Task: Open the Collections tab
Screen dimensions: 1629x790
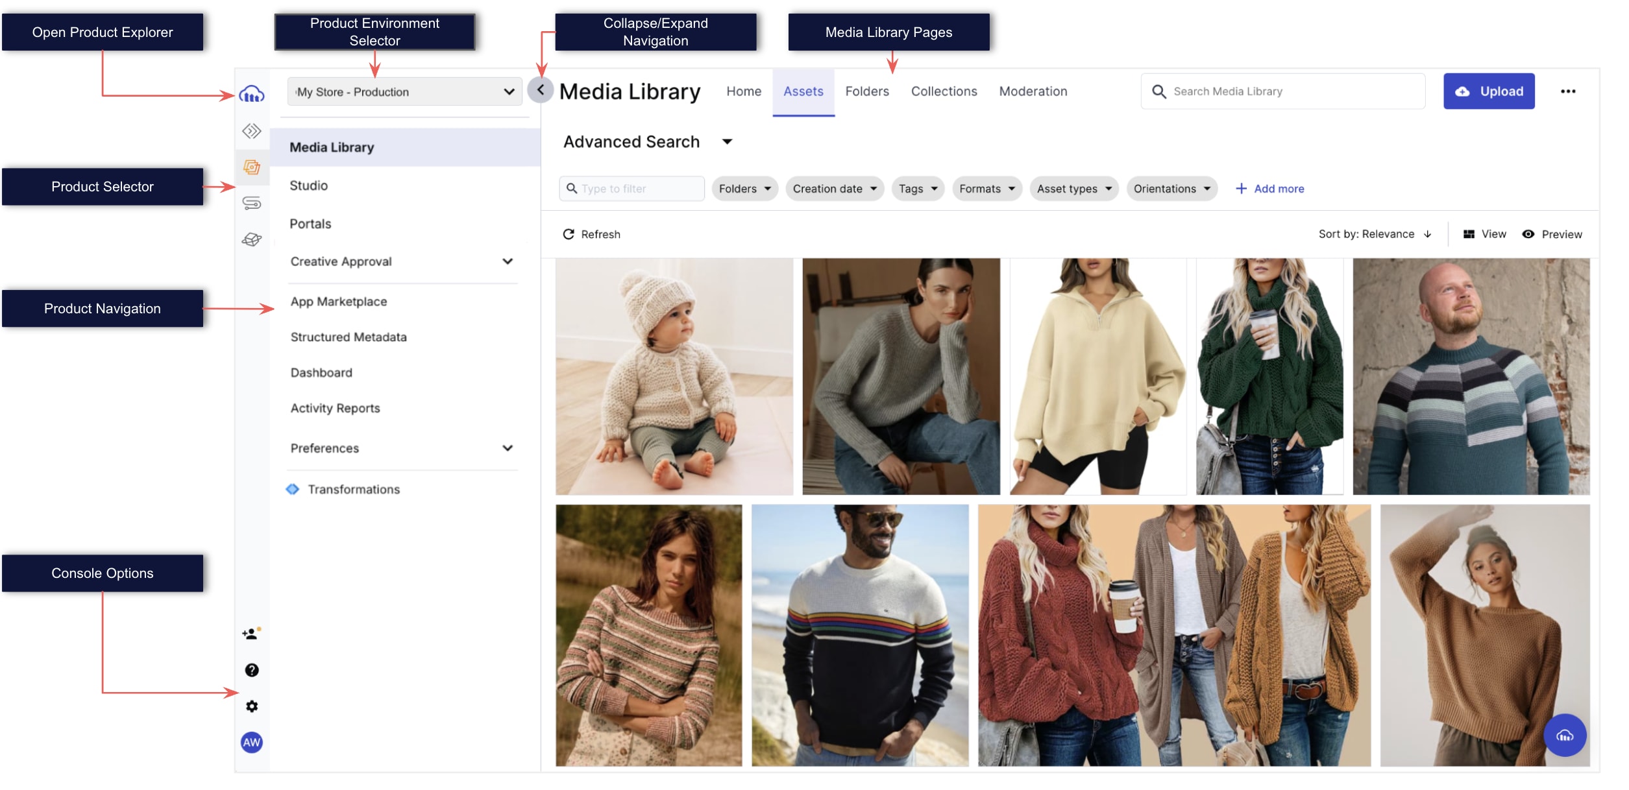Action: tap(944, 91)
